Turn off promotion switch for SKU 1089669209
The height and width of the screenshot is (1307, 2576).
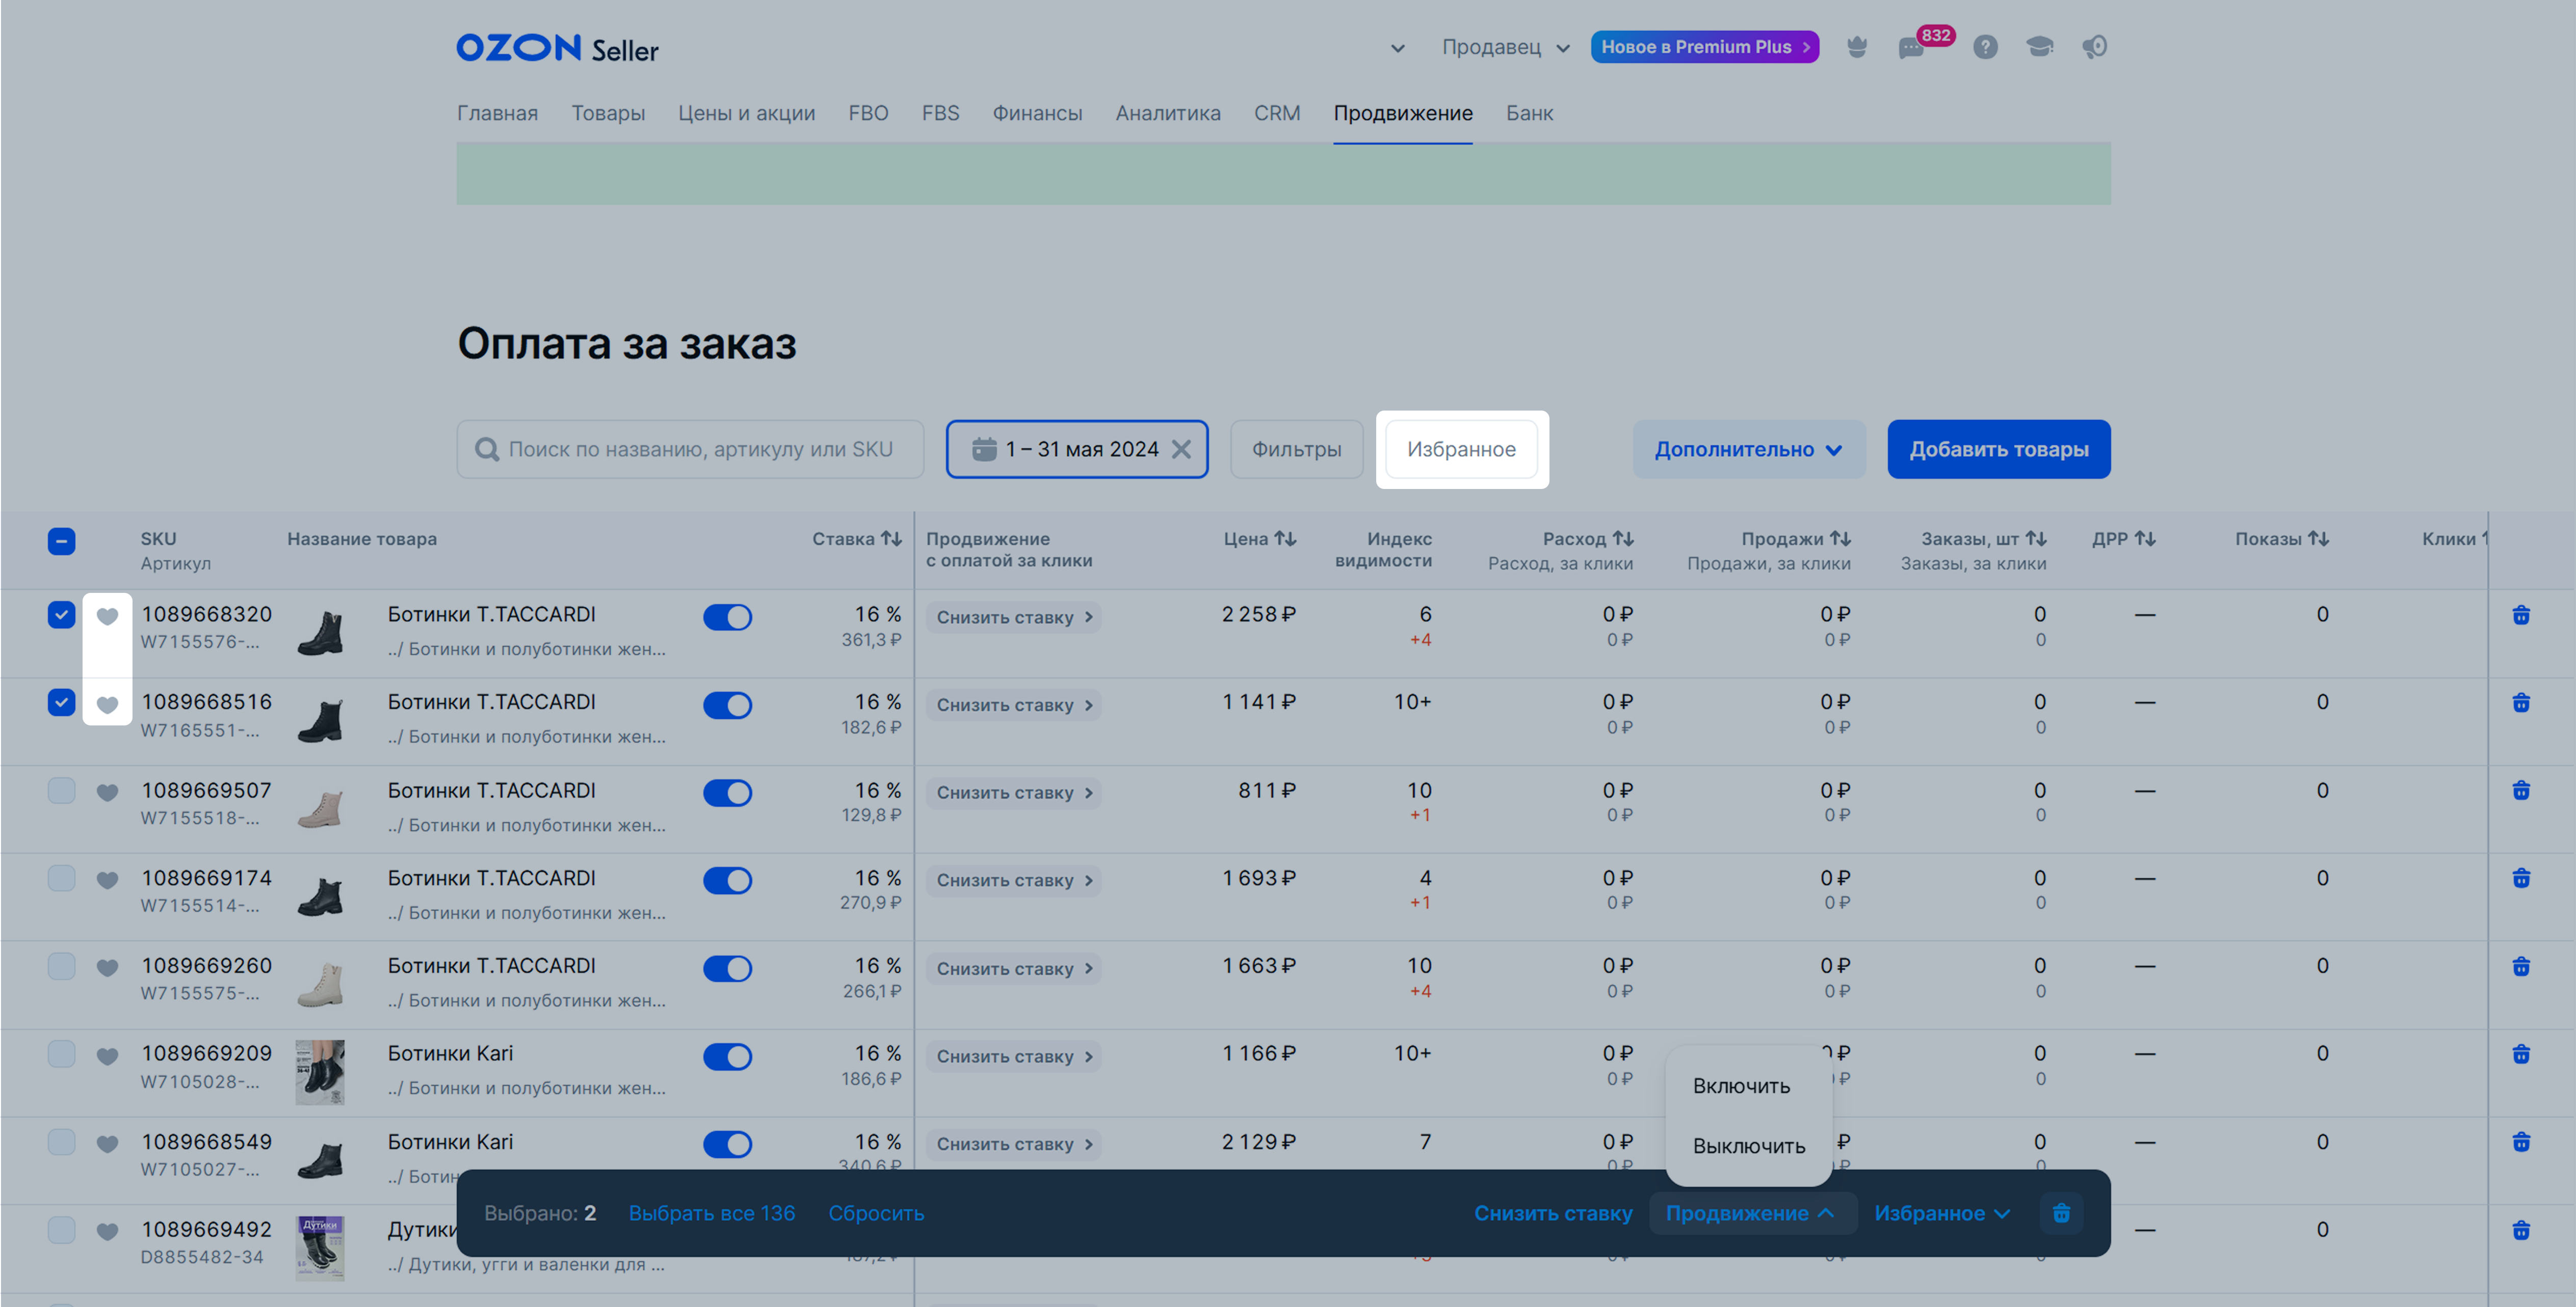pyautogui.click(x=727, y=1057)
